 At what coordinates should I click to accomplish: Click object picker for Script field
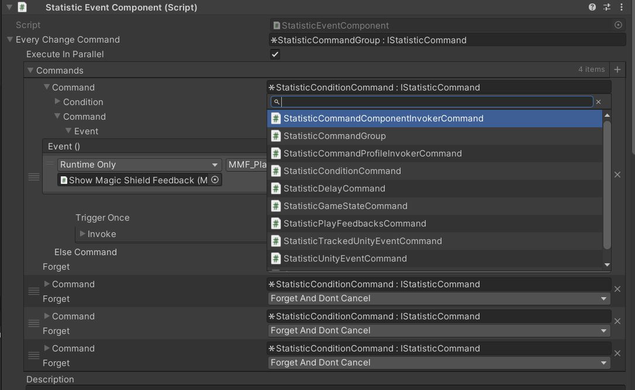tap(618, 25)
